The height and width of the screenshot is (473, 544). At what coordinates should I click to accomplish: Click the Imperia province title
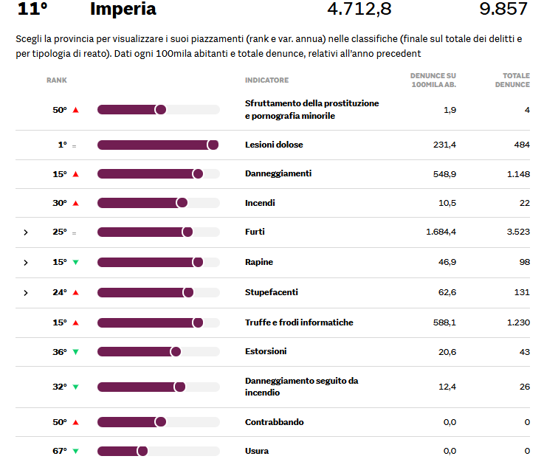(123, 9)
